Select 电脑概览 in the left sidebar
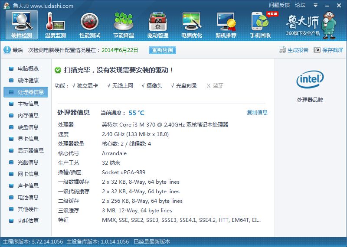Viewport: 347px width, 247px height. click(x=28, y=69)
